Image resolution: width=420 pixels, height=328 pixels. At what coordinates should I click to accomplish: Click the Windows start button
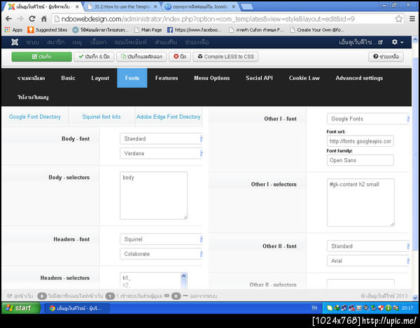pyautogui.click(x=21, y=308)
